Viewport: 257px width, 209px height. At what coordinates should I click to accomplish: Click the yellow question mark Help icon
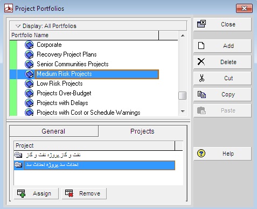(x=201, y=154)
